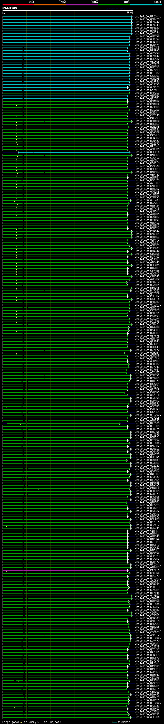Select hit label UniRef100_B5JCY9
164x724 pixels.
[x=147, y=661]
